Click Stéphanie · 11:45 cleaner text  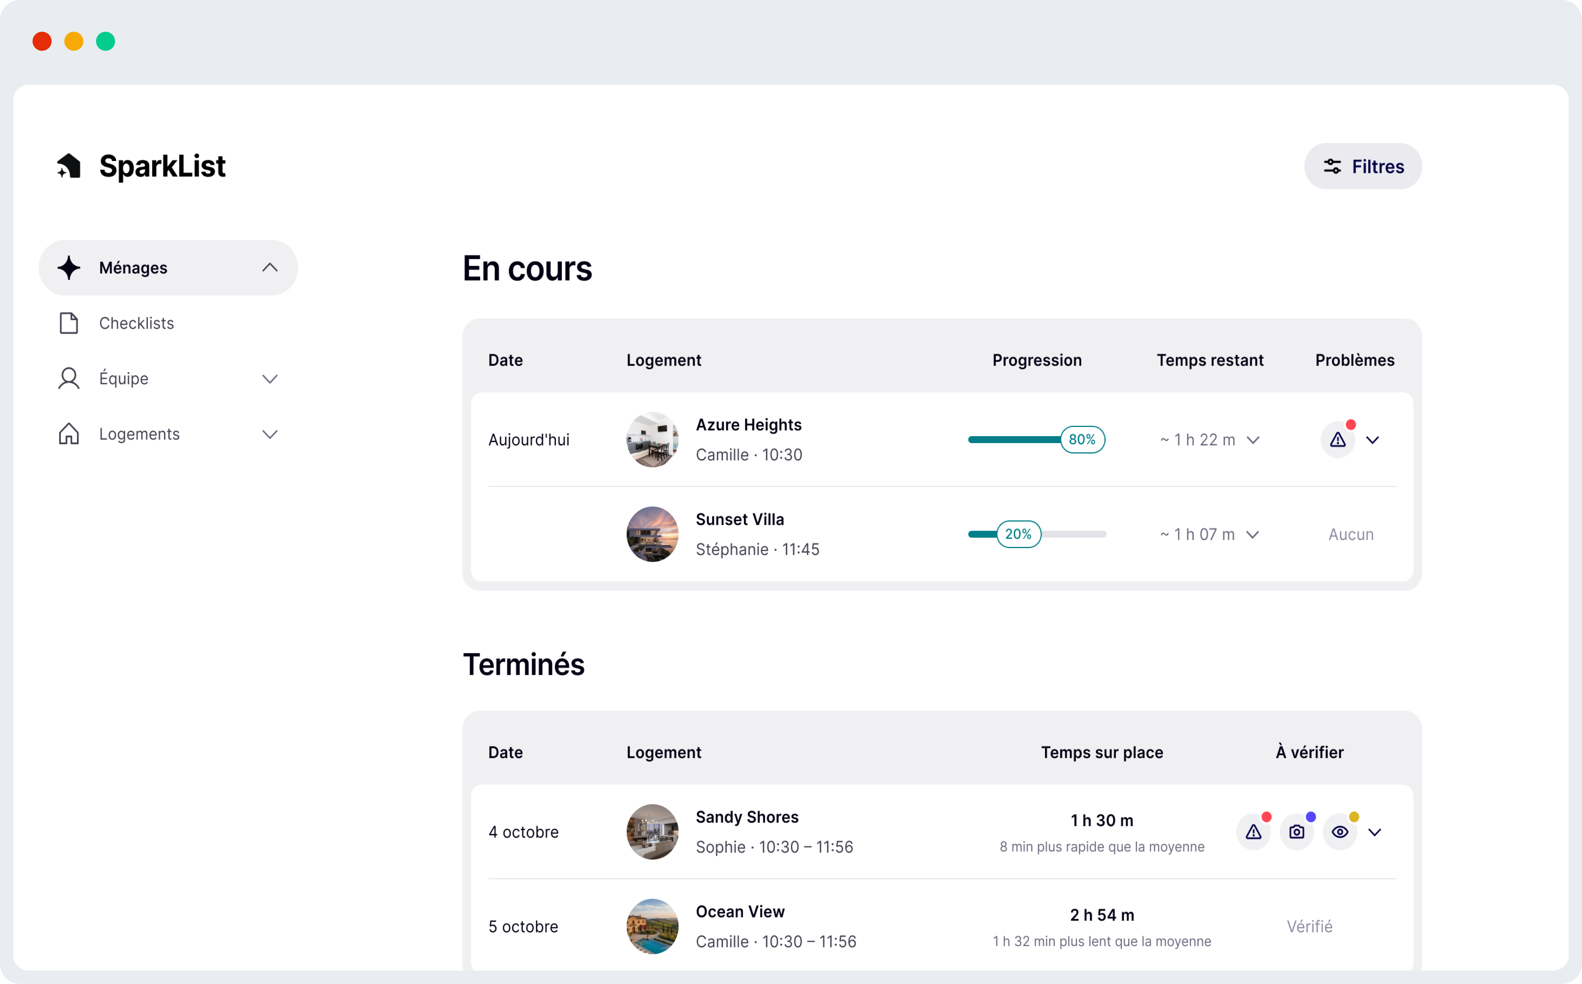coord(758,549)
